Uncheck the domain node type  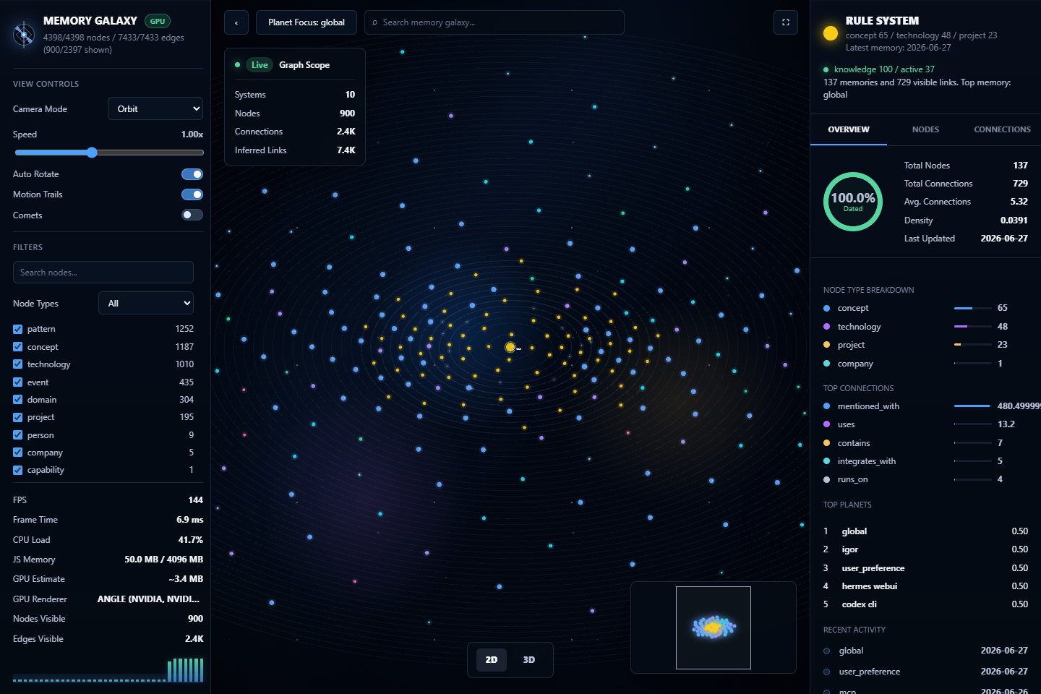[x=18, y=400]
